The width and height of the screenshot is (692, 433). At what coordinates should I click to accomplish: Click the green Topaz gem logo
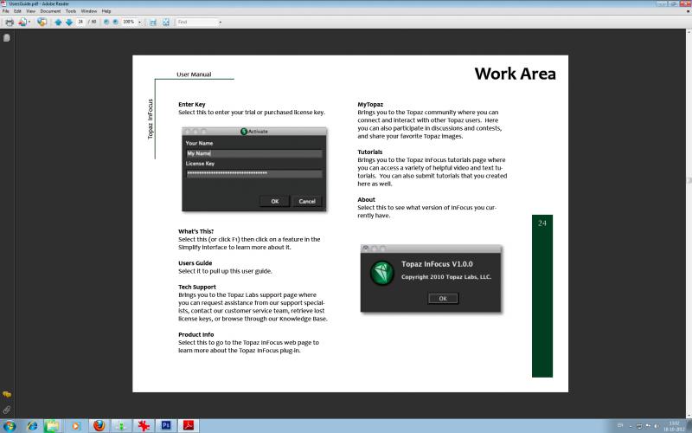coord(381,273)
